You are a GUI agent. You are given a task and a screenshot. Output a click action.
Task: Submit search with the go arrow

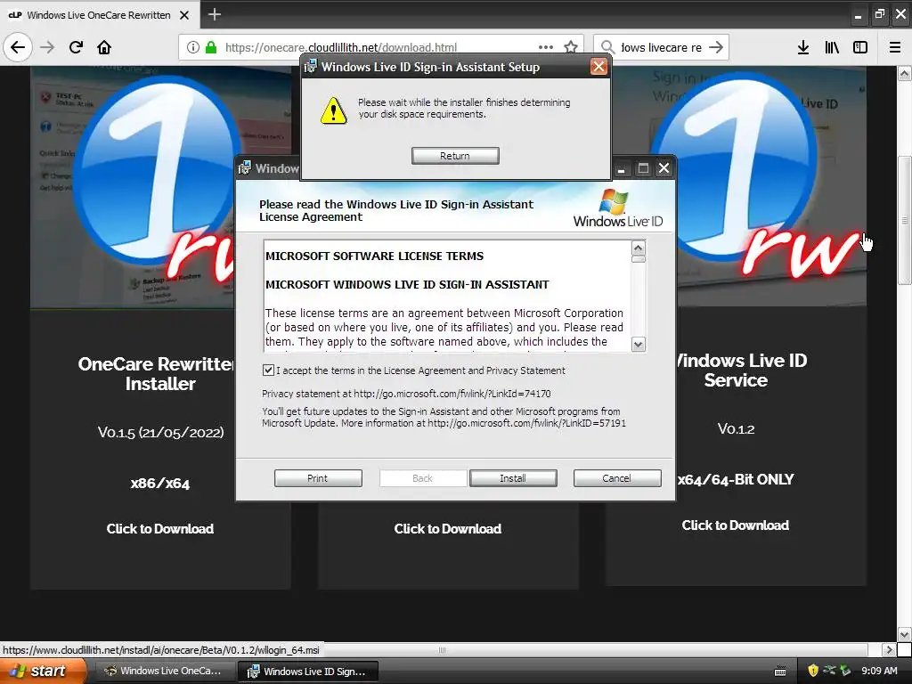point(716,47)
